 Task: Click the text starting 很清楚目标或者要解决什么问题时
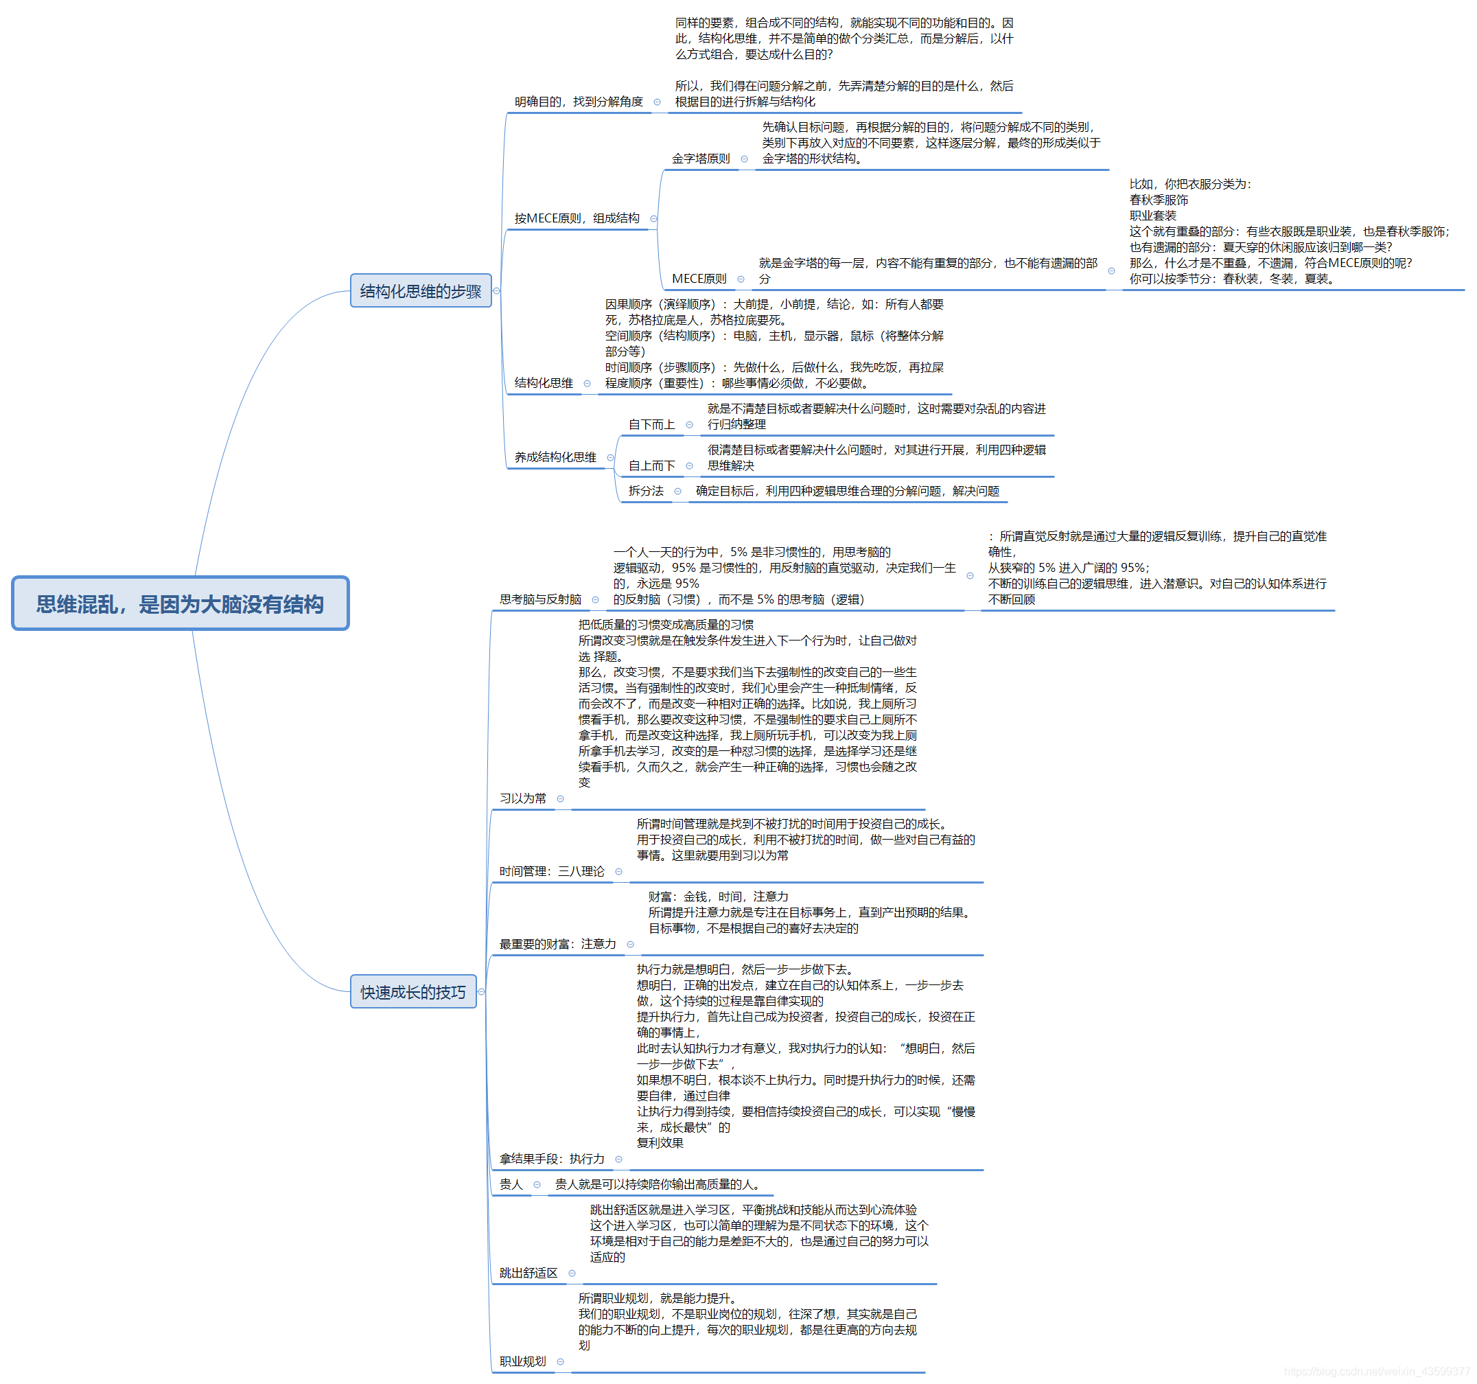[x=876, y=458]
